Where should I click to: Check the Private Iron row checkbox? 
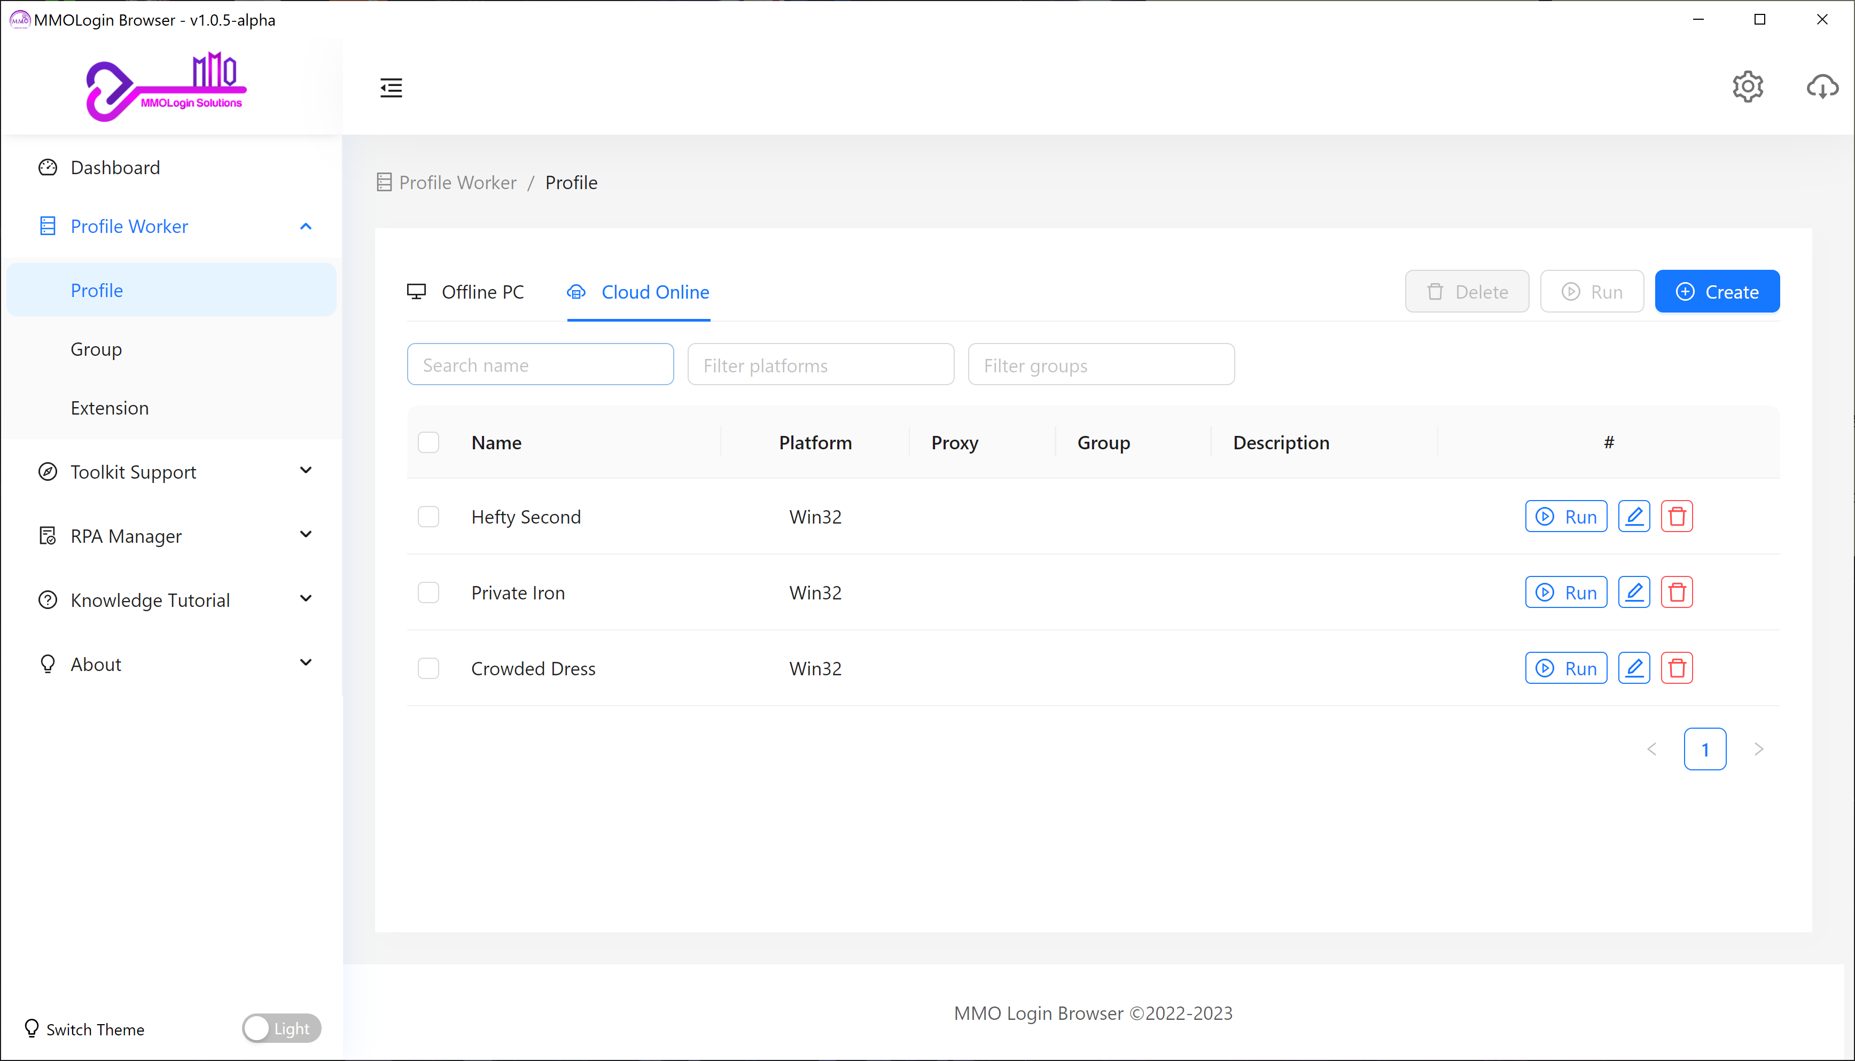click(428, 592)
